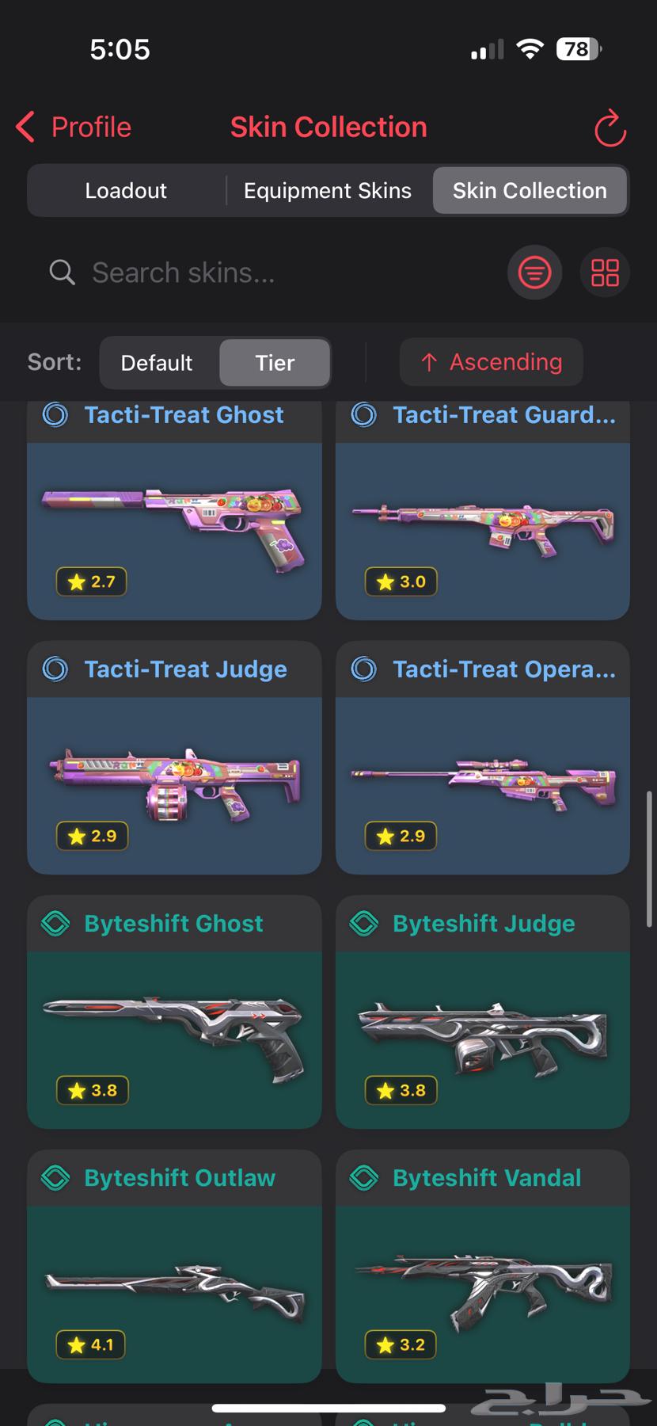The width and height of the screenshot is (657, 1426).
Task: Tap the tier icon beside Tacti-Treat Ghost
Action: [x=55, y=414]
